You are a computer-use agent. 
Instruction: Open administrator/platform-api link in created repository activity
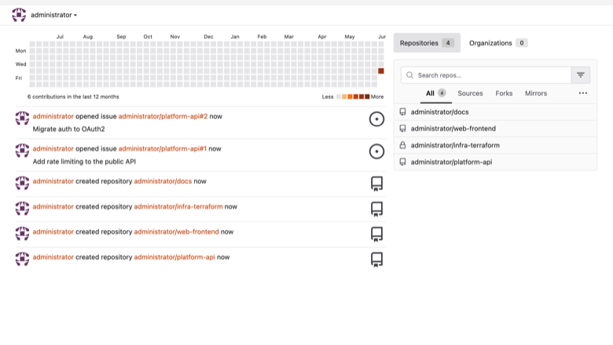(x=174, y=257)
